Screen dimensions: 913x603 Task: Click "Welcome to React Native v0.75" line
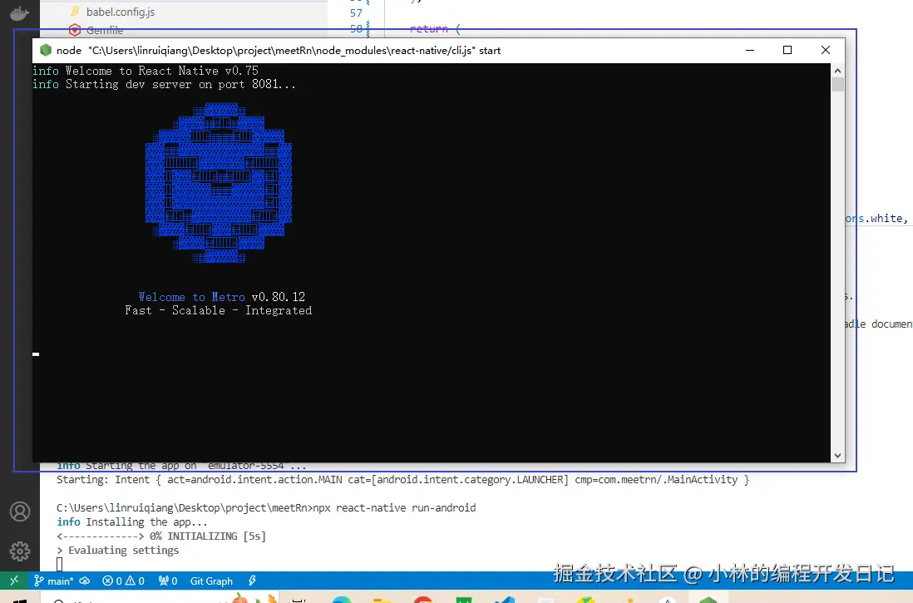tap(146, 71)
